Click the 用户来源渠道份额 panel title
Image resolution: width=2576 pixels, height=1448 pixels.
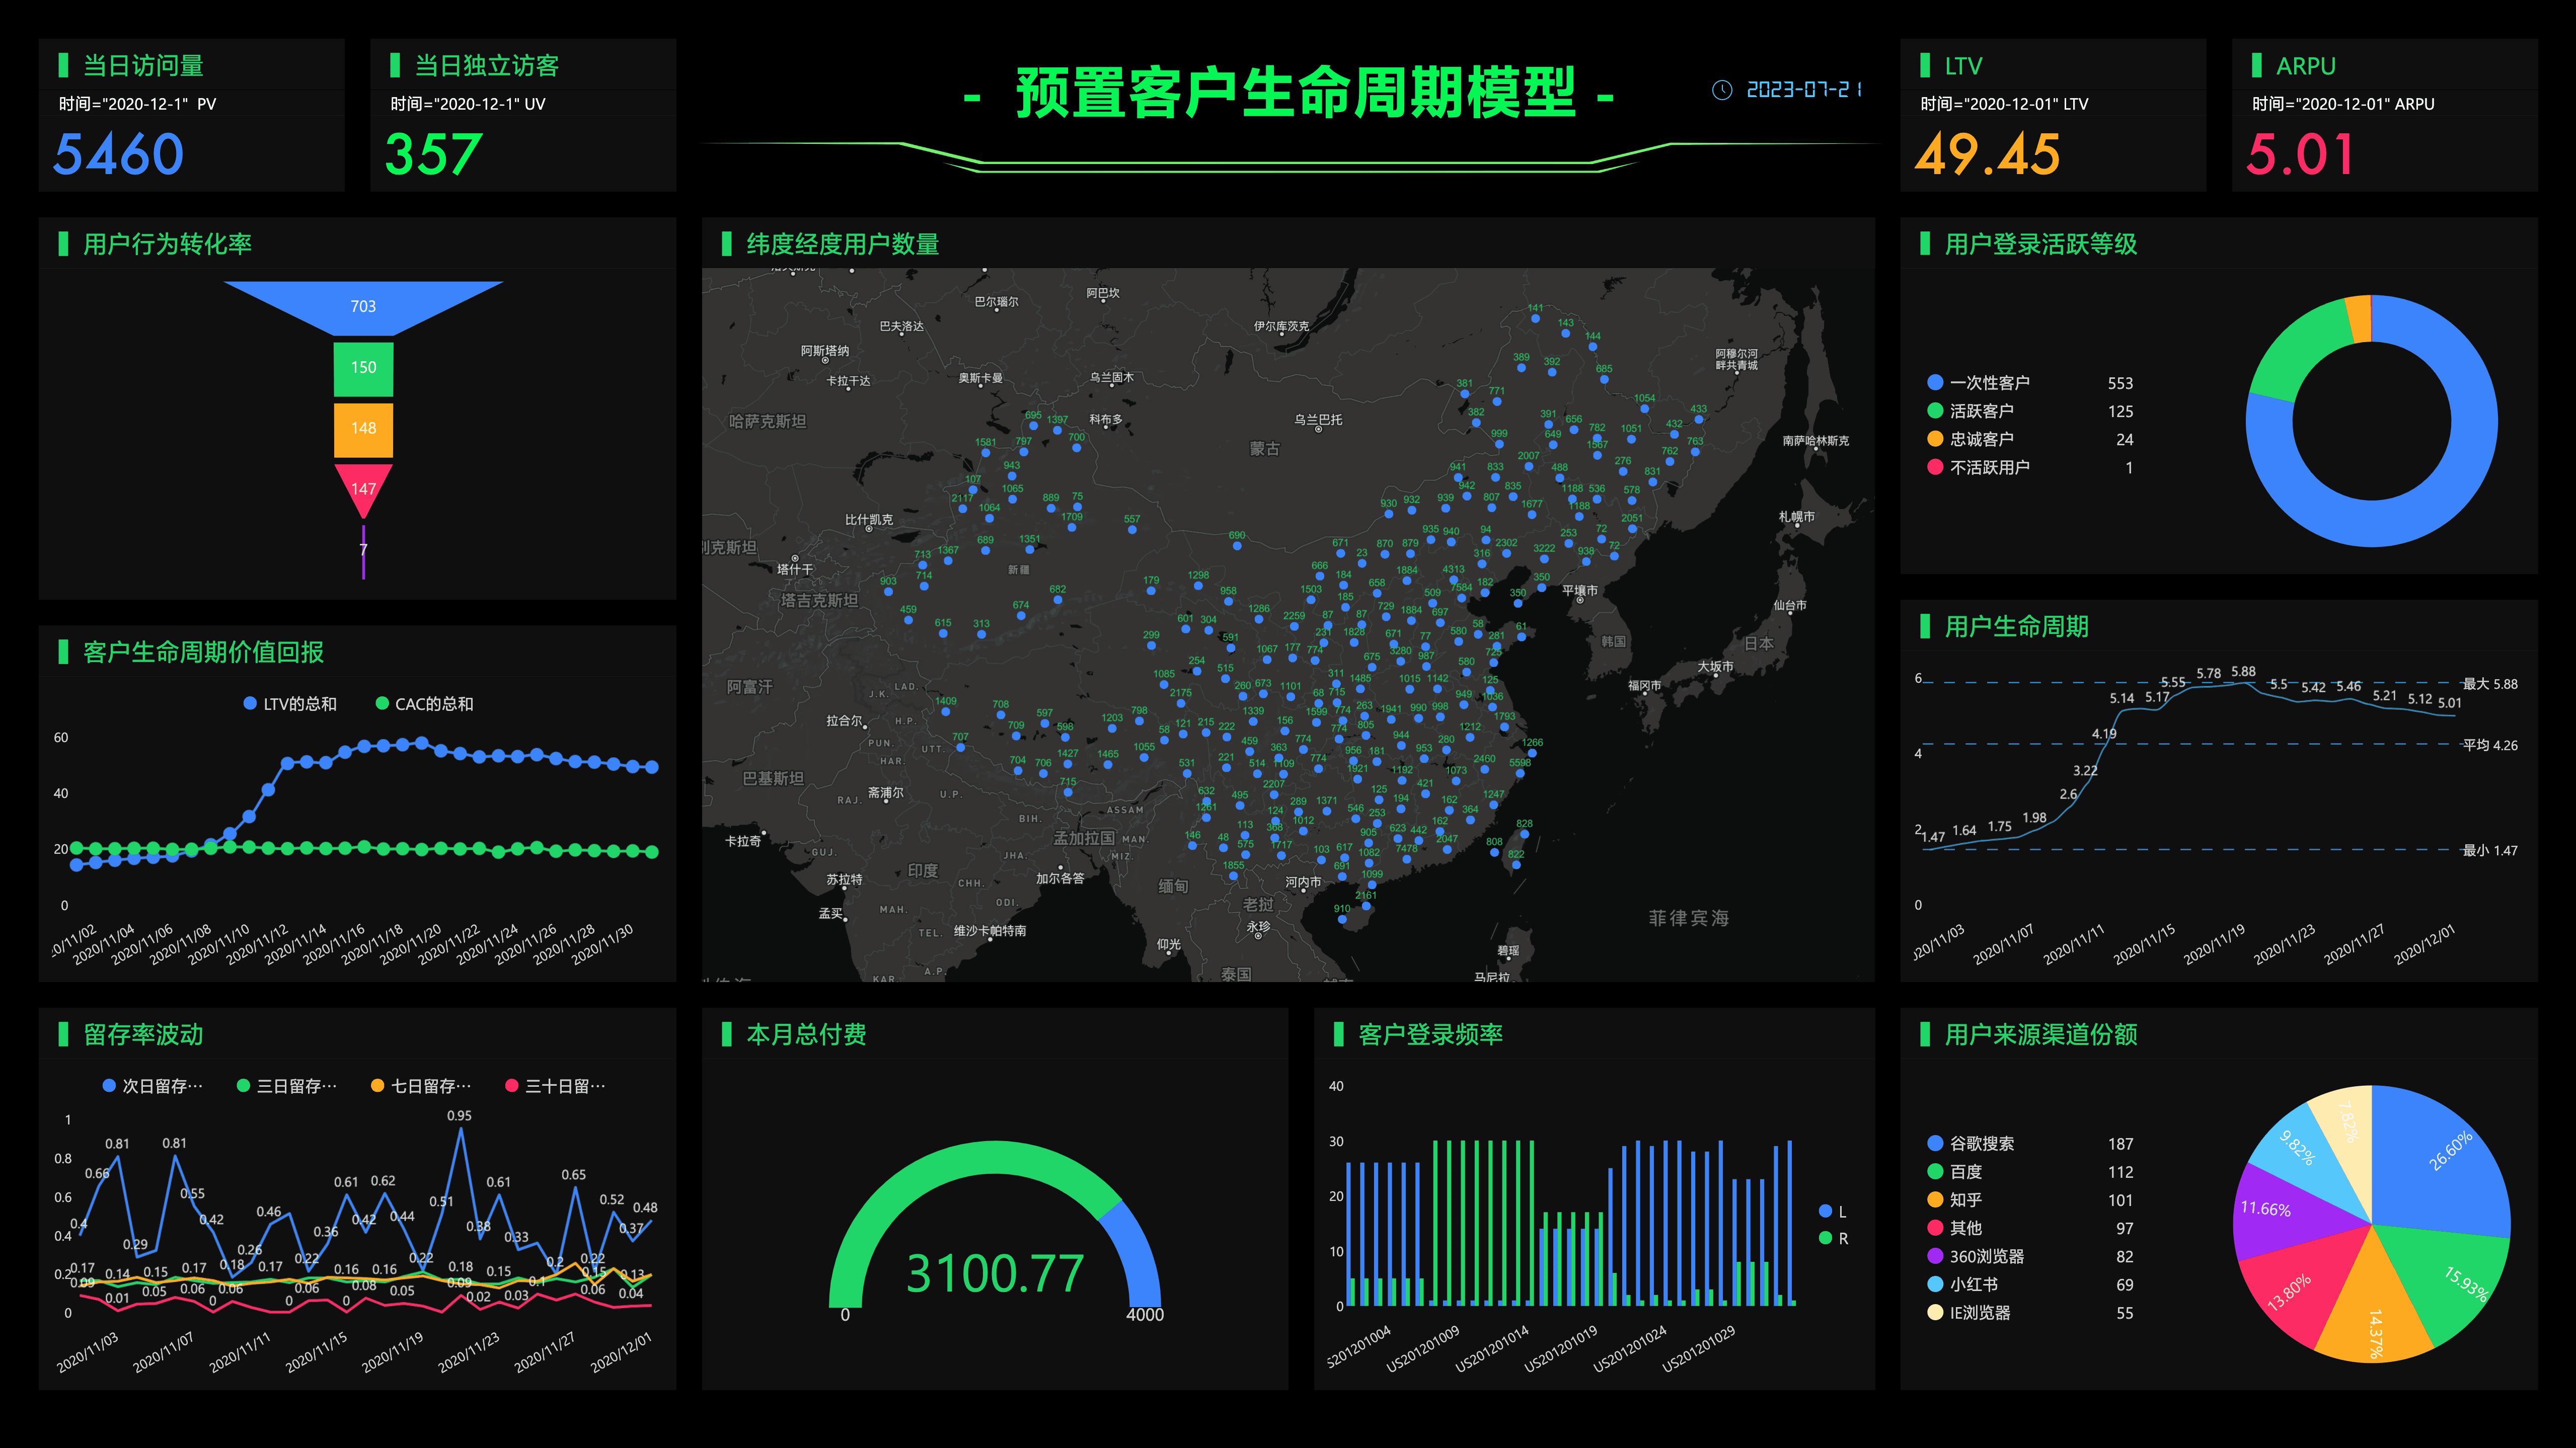click(2041, 1034)
